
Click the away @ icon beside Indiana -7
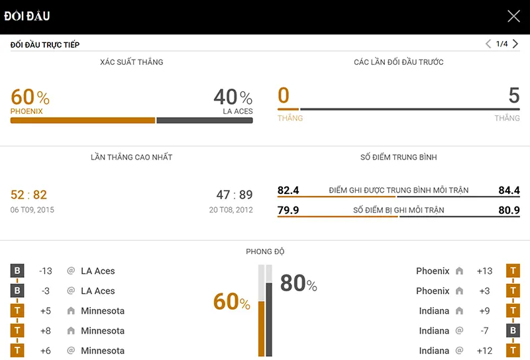coord(459,331)
